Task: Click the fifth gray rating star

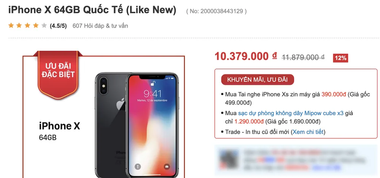Action: 44,26
